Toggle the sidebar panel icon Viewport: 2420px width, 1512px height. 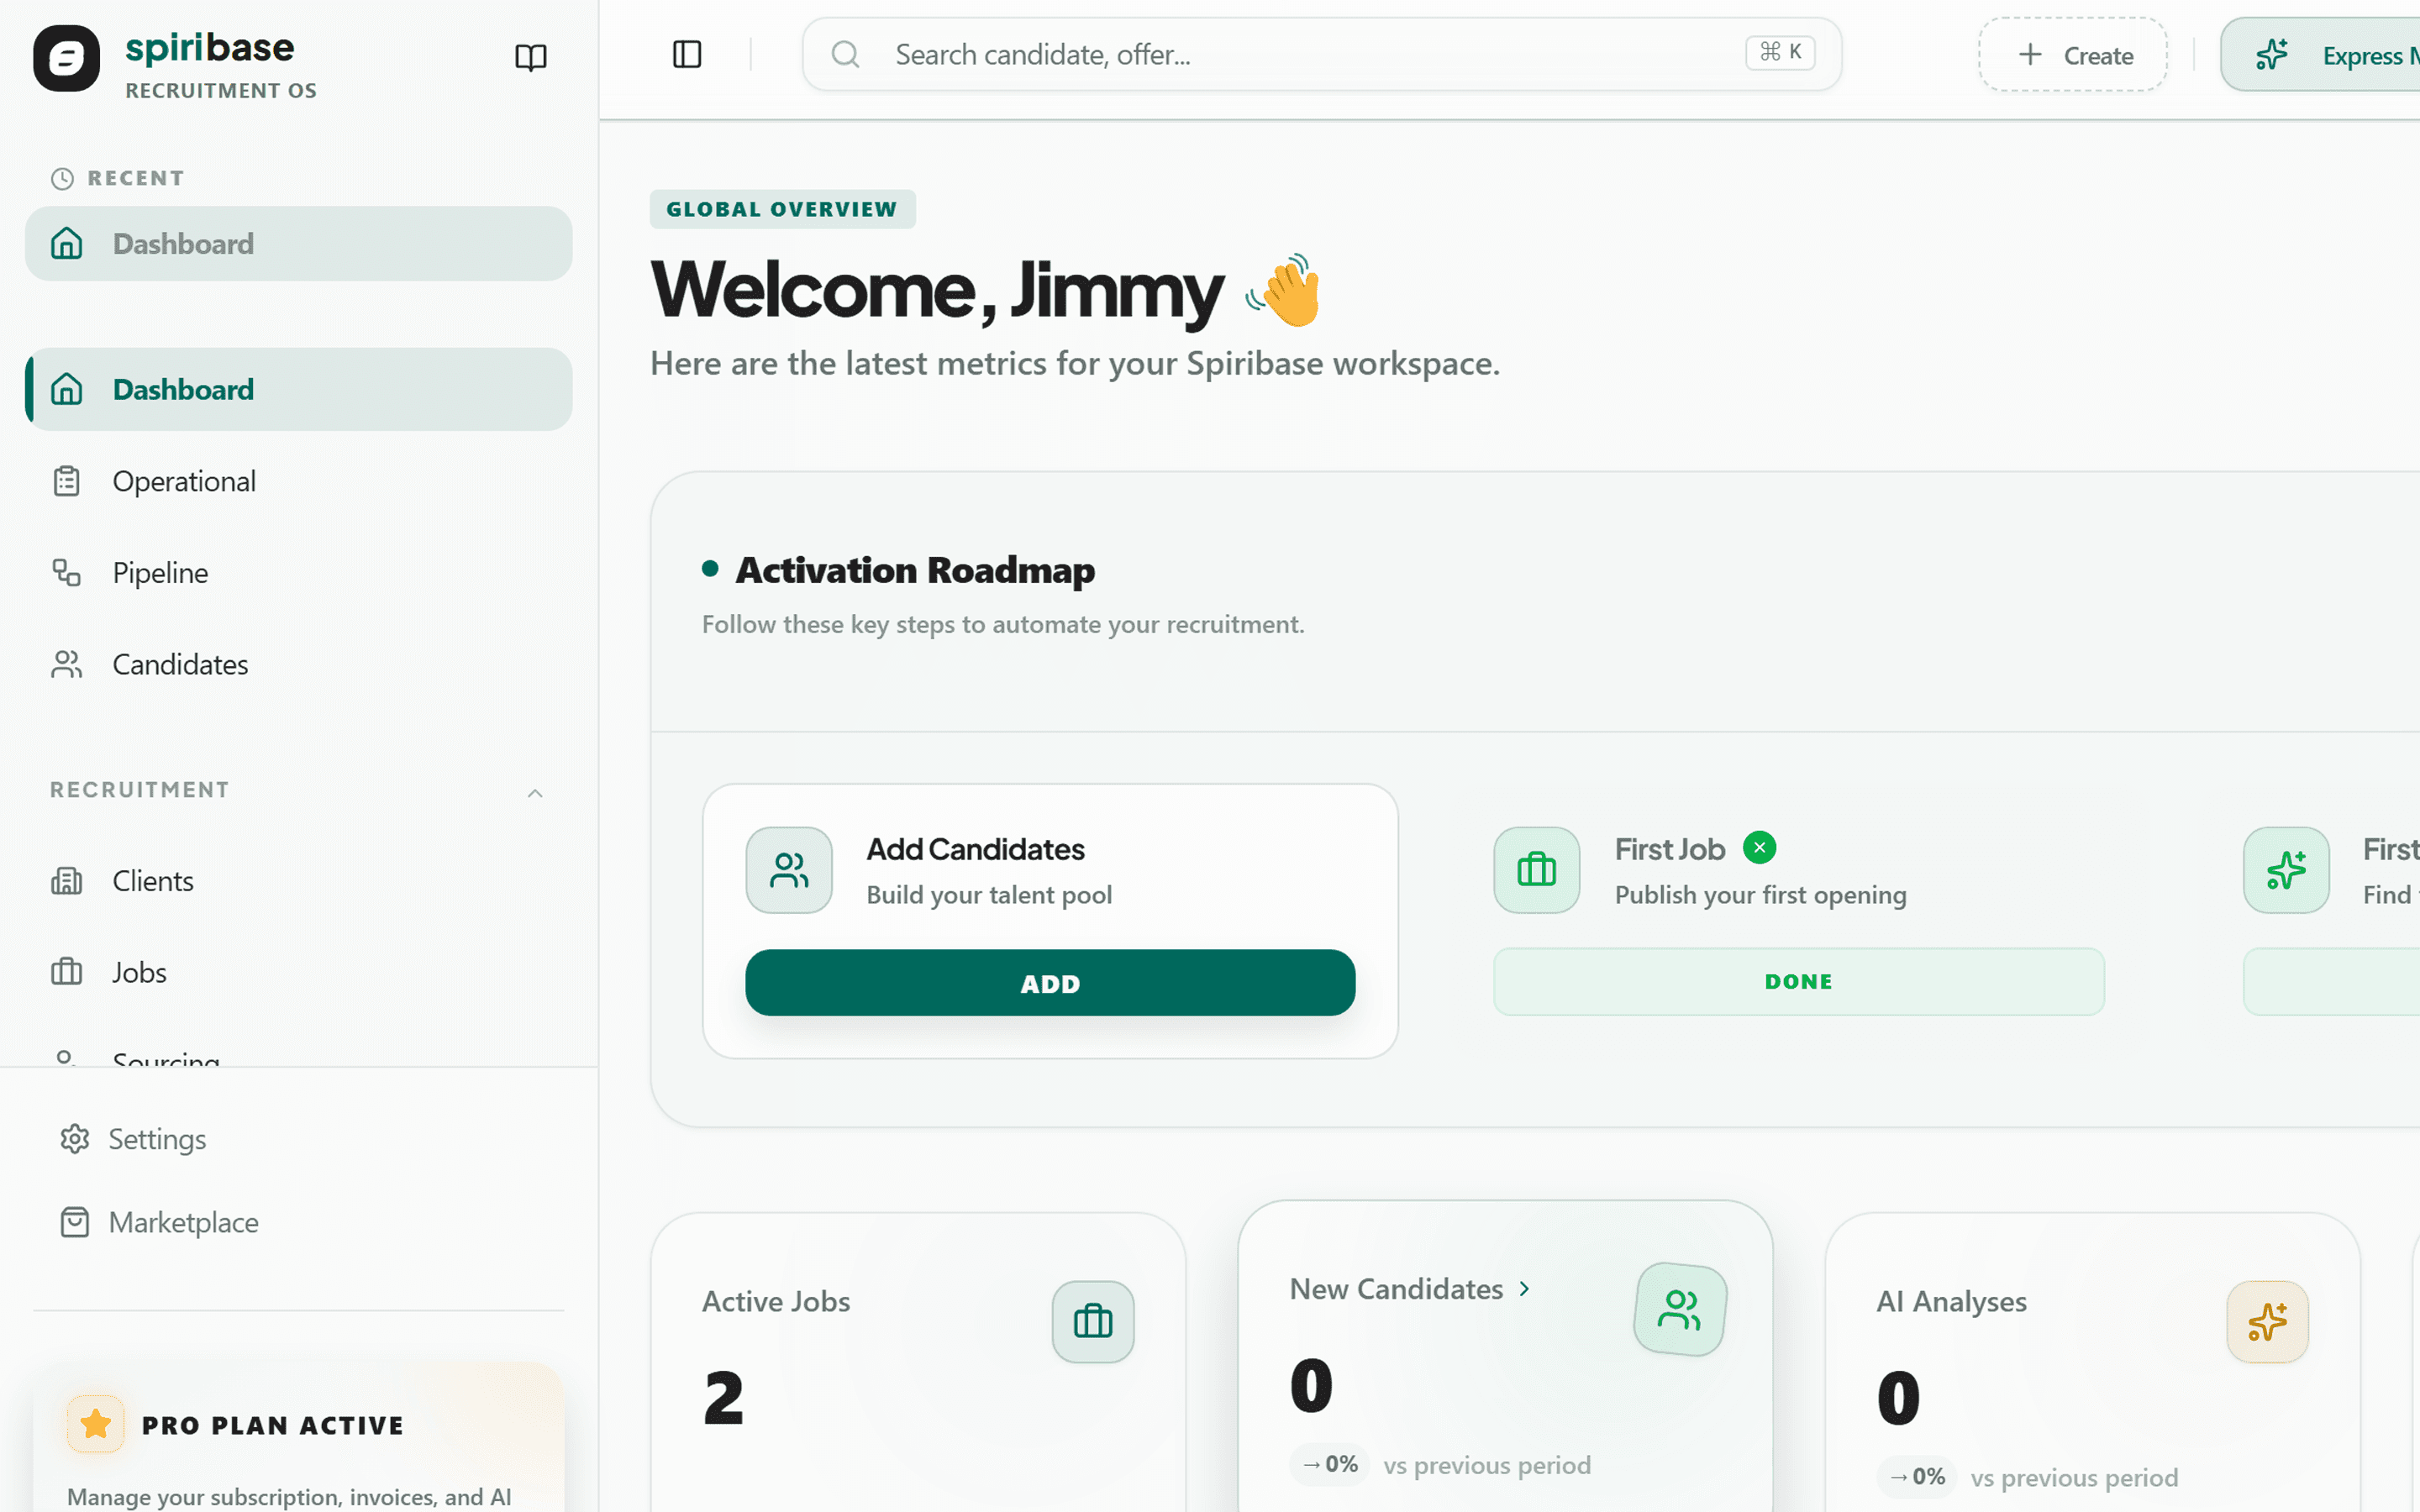pyautogui.click(x=687, y=54)
